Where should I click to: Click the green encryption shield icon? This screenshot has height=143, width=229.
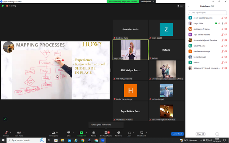coord(3,6)
